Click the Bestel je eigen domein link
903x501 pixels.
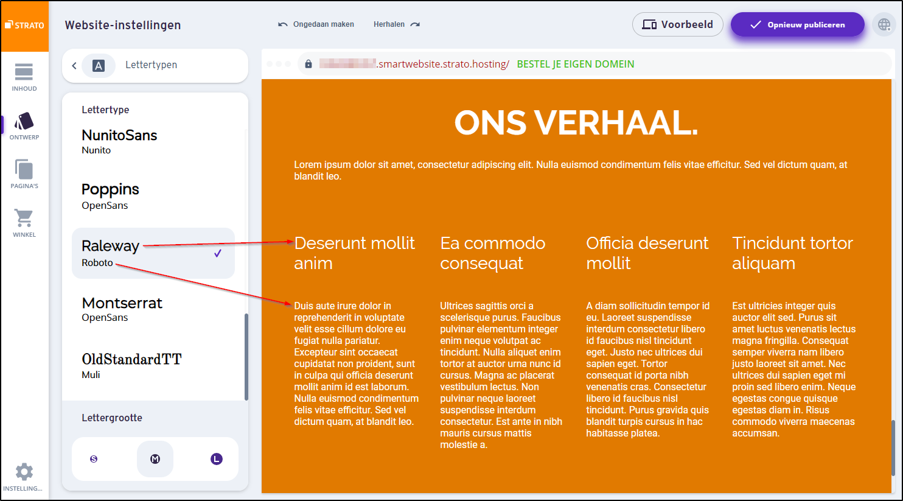pos(575,64)
